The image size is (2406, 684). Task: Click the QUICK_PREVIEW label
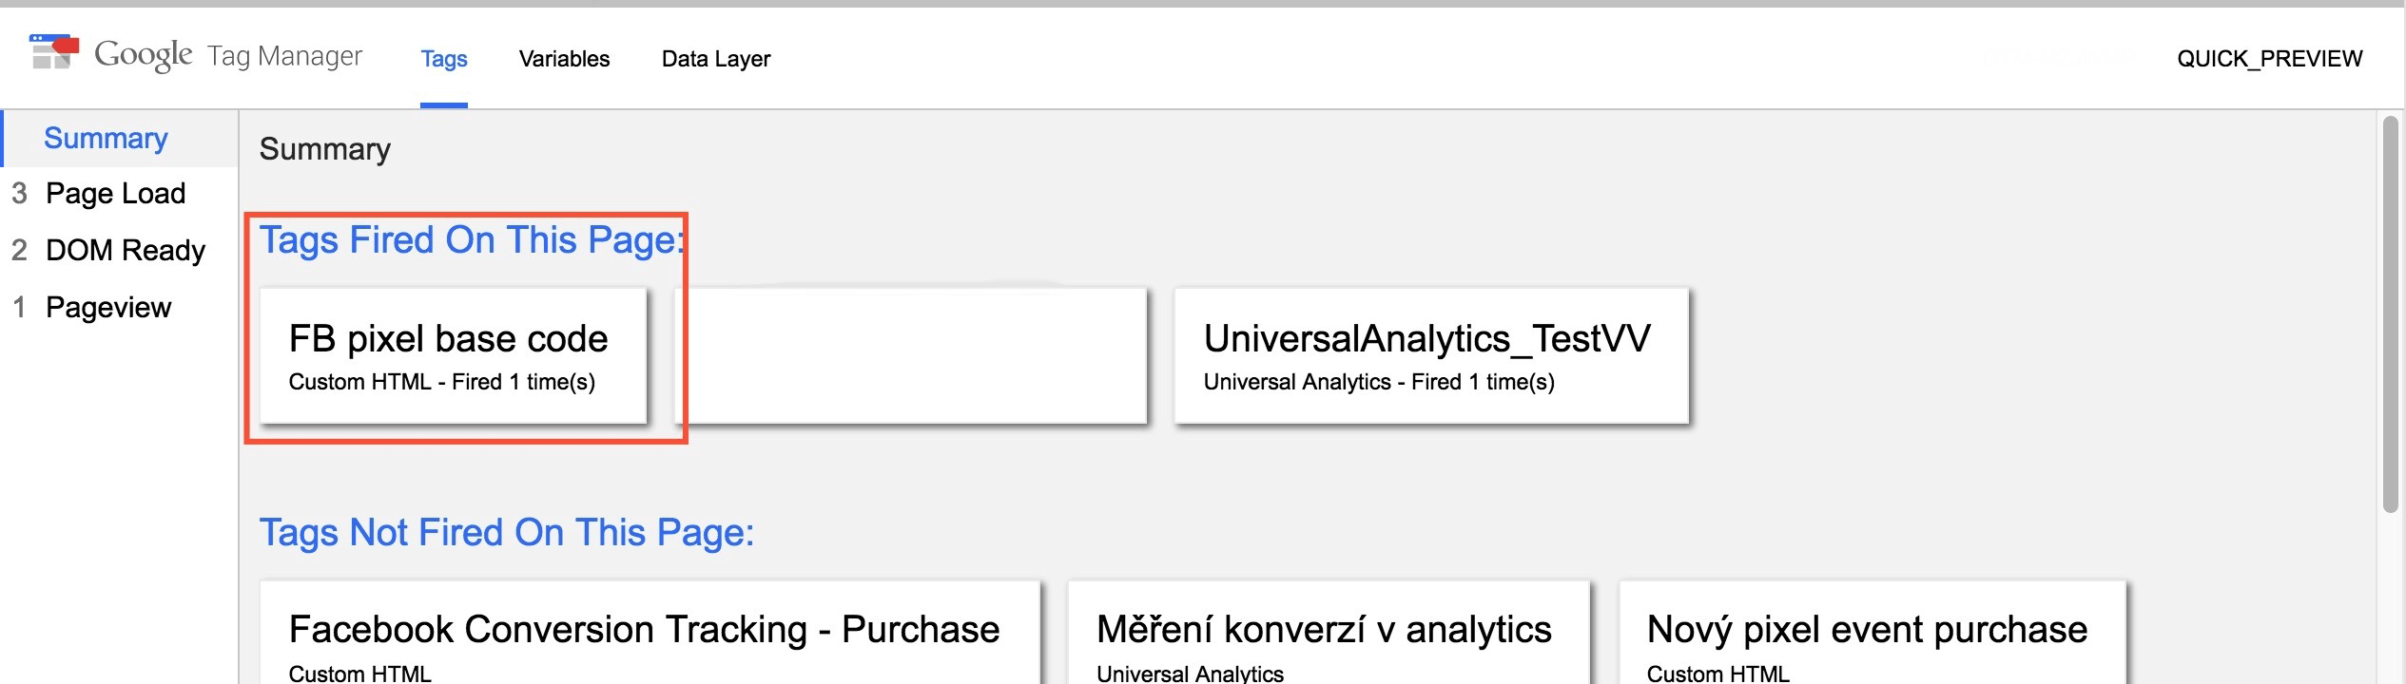[x=2270, y=59]
